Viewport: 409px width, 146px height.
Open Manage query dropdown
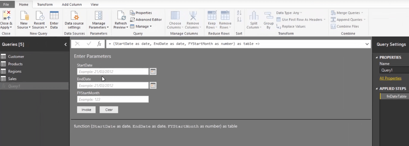click(x=141, y=26)
